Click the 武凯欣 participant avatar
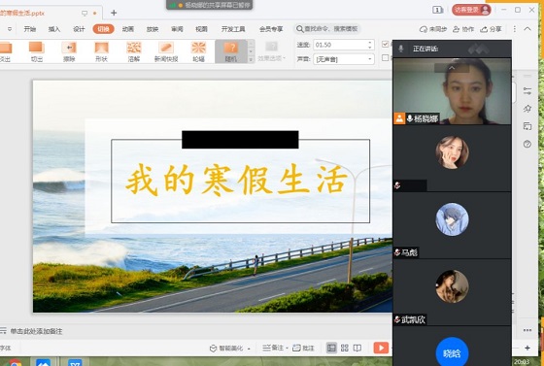 [x=452, y=286]
